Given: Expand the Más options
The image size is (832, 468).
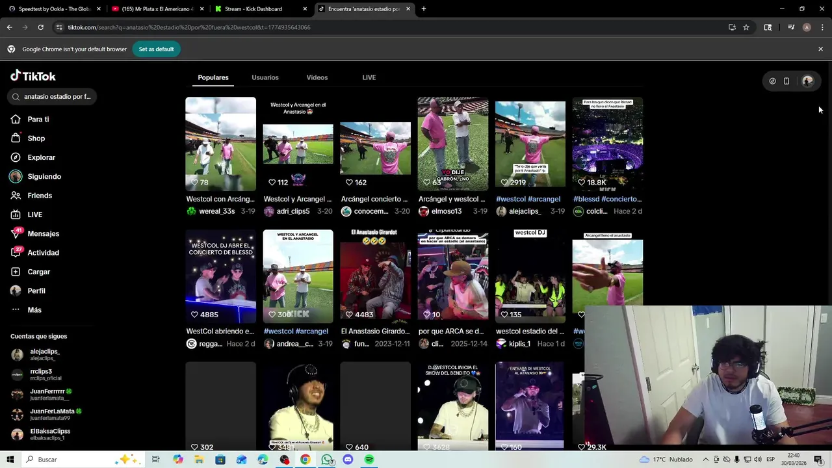Looking at the screenshot, I should point(27,310).
